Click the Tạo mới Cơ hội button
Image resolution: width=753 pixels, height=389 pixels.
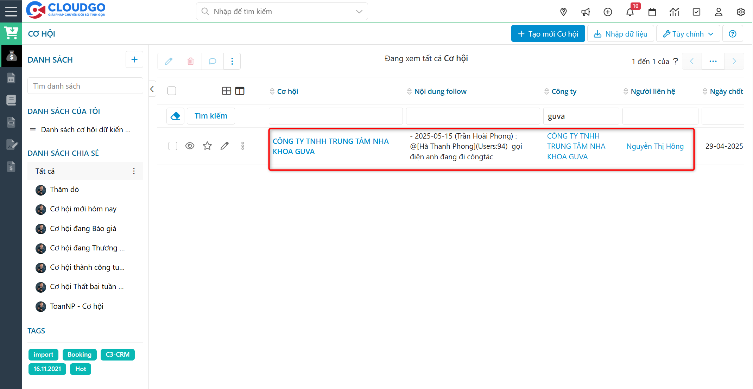(x=548, y=34)
